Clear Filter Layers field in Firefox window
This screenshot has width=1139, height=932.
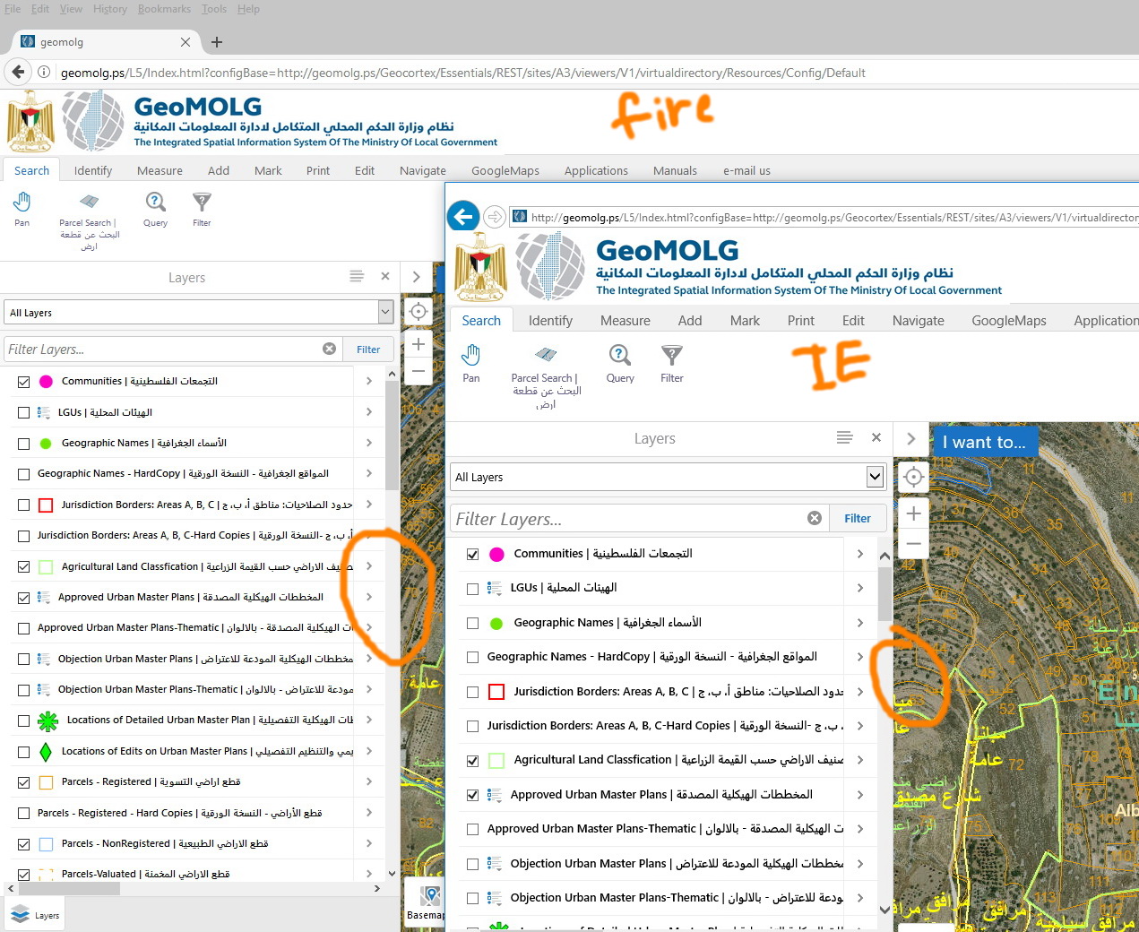coord(329,349)
